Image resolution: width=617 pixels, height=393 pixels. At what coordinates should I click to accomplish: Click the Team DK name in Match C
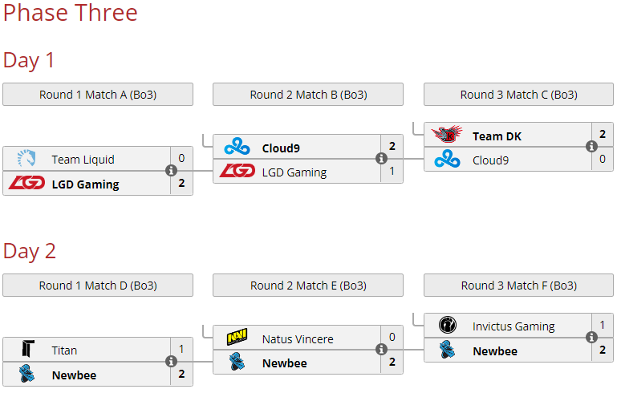(497, 136)
